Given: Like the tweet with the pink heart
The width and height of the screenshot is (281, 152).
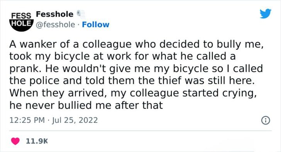Looking at the screenshot, I should (x=15, y=141).
